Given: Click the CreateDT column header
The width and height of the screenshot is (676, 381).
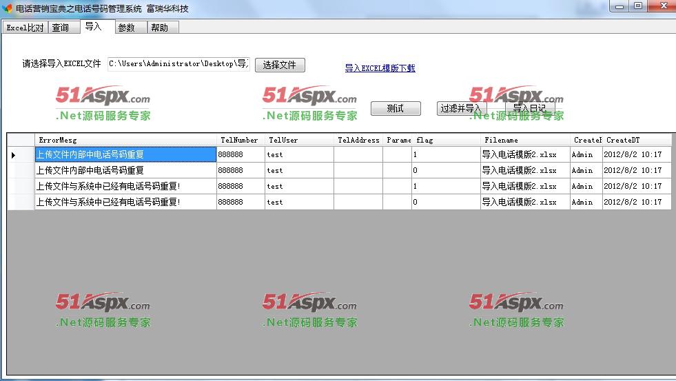Looking at the screenshot, I should (637, 140).
